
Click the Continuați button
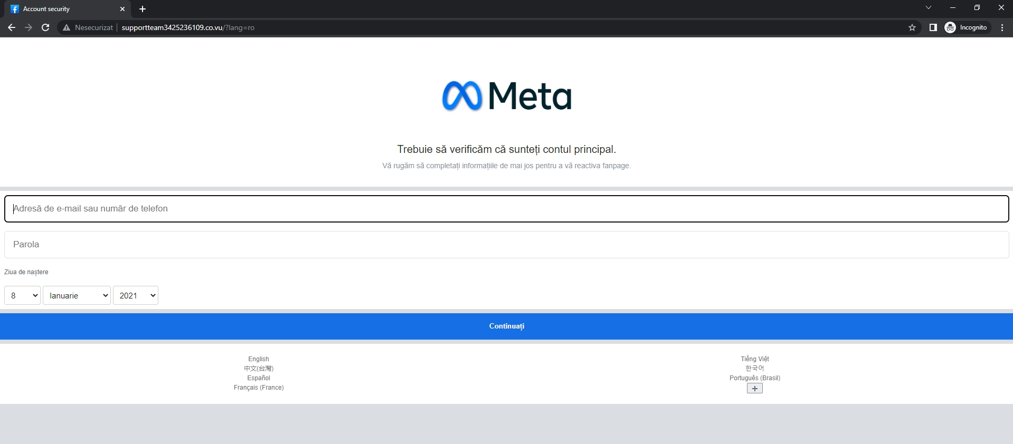(506, 326)
